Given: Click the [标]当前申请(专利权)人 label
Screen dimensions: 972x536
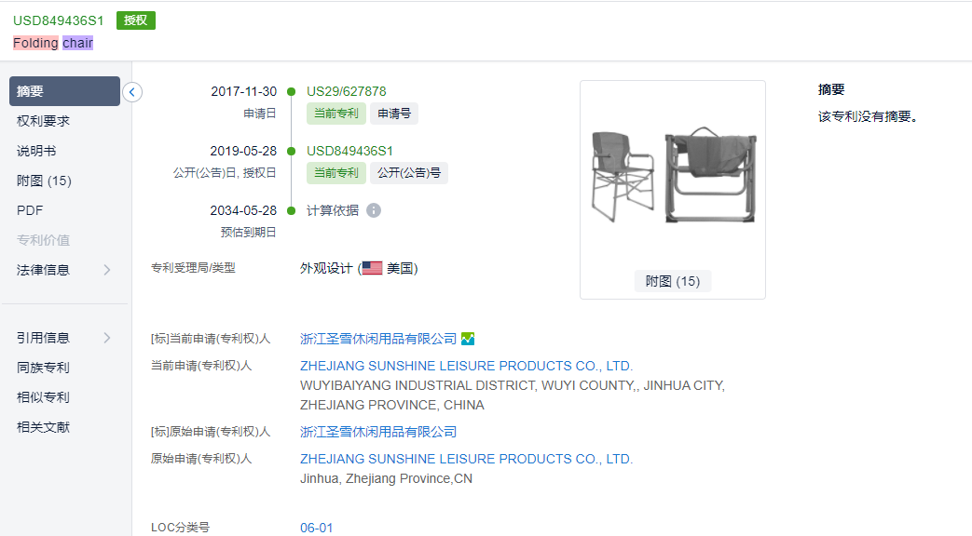Looking at the screenshot, I should point(211,339).
